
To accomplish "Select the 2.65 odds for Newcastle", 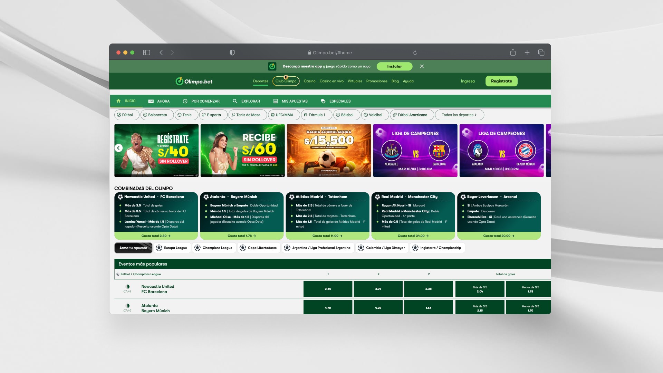I will pyautogui.click(x=328, y=289).
